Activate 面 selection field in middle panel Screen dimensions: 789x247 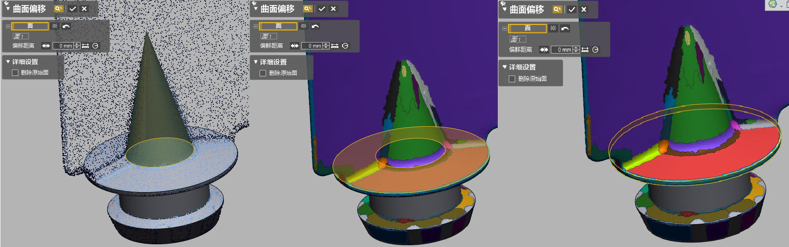tap(278, 26)
